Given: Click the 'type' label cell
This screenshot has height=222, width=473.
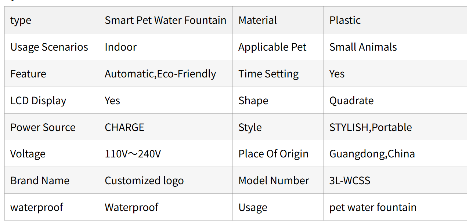Looking at the screenshot, I should click(21, 20).
